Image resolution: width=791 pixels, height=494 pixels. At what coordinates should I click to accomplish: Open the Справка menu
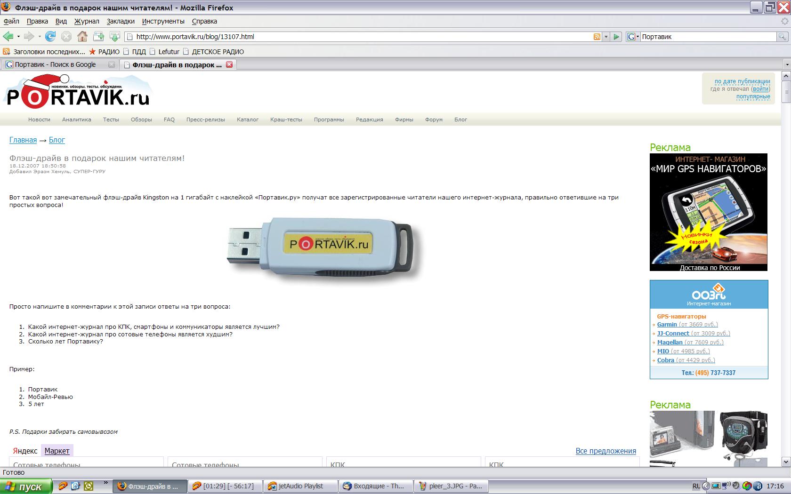[x=204, y=21]
